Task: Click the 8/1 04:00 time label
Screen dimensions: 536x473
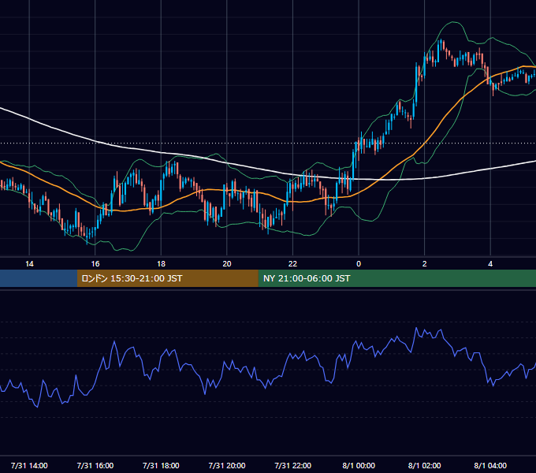Action: [x=490, y=465]
